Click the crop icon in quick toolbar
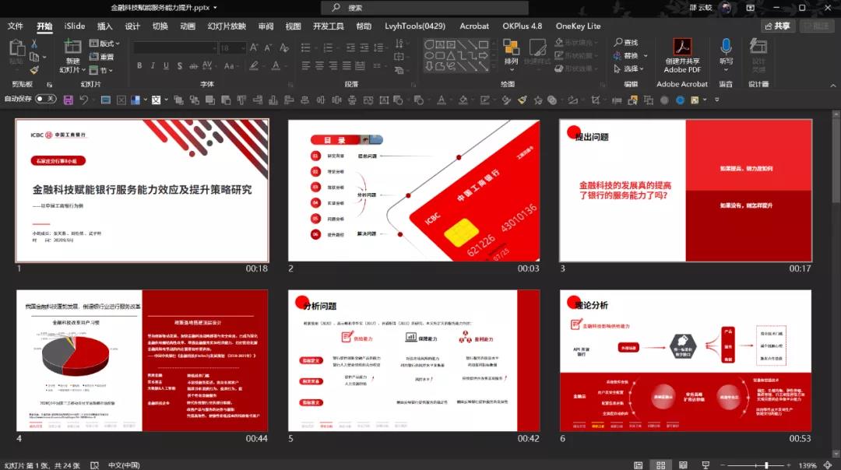Image resolution: width=841 pixels, height=470 pixels. (596, 100)
